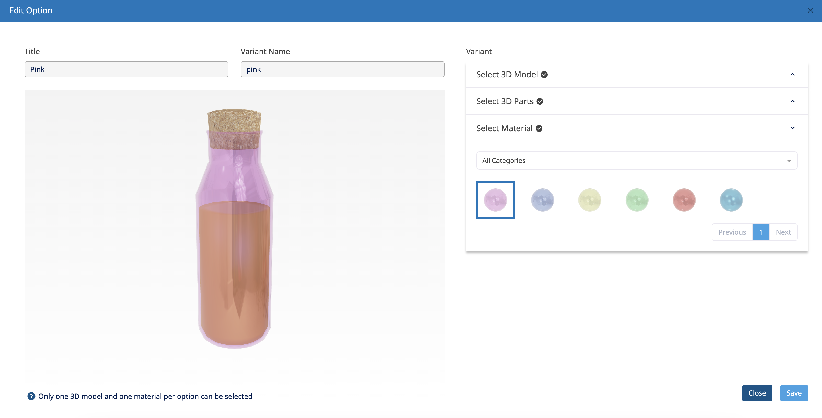This screenshot has height=418, width=822.
Task: Select the red glass material swatch
Action: (x=684, y=200)
